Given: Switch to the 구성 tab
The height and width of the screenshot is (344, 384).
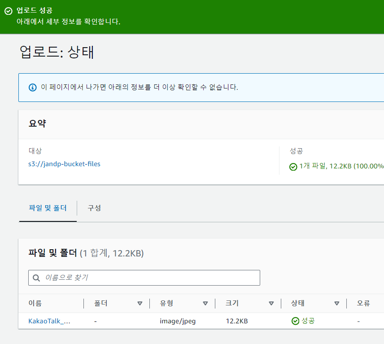Looking at the screenshot, I should tap(94, 208).
